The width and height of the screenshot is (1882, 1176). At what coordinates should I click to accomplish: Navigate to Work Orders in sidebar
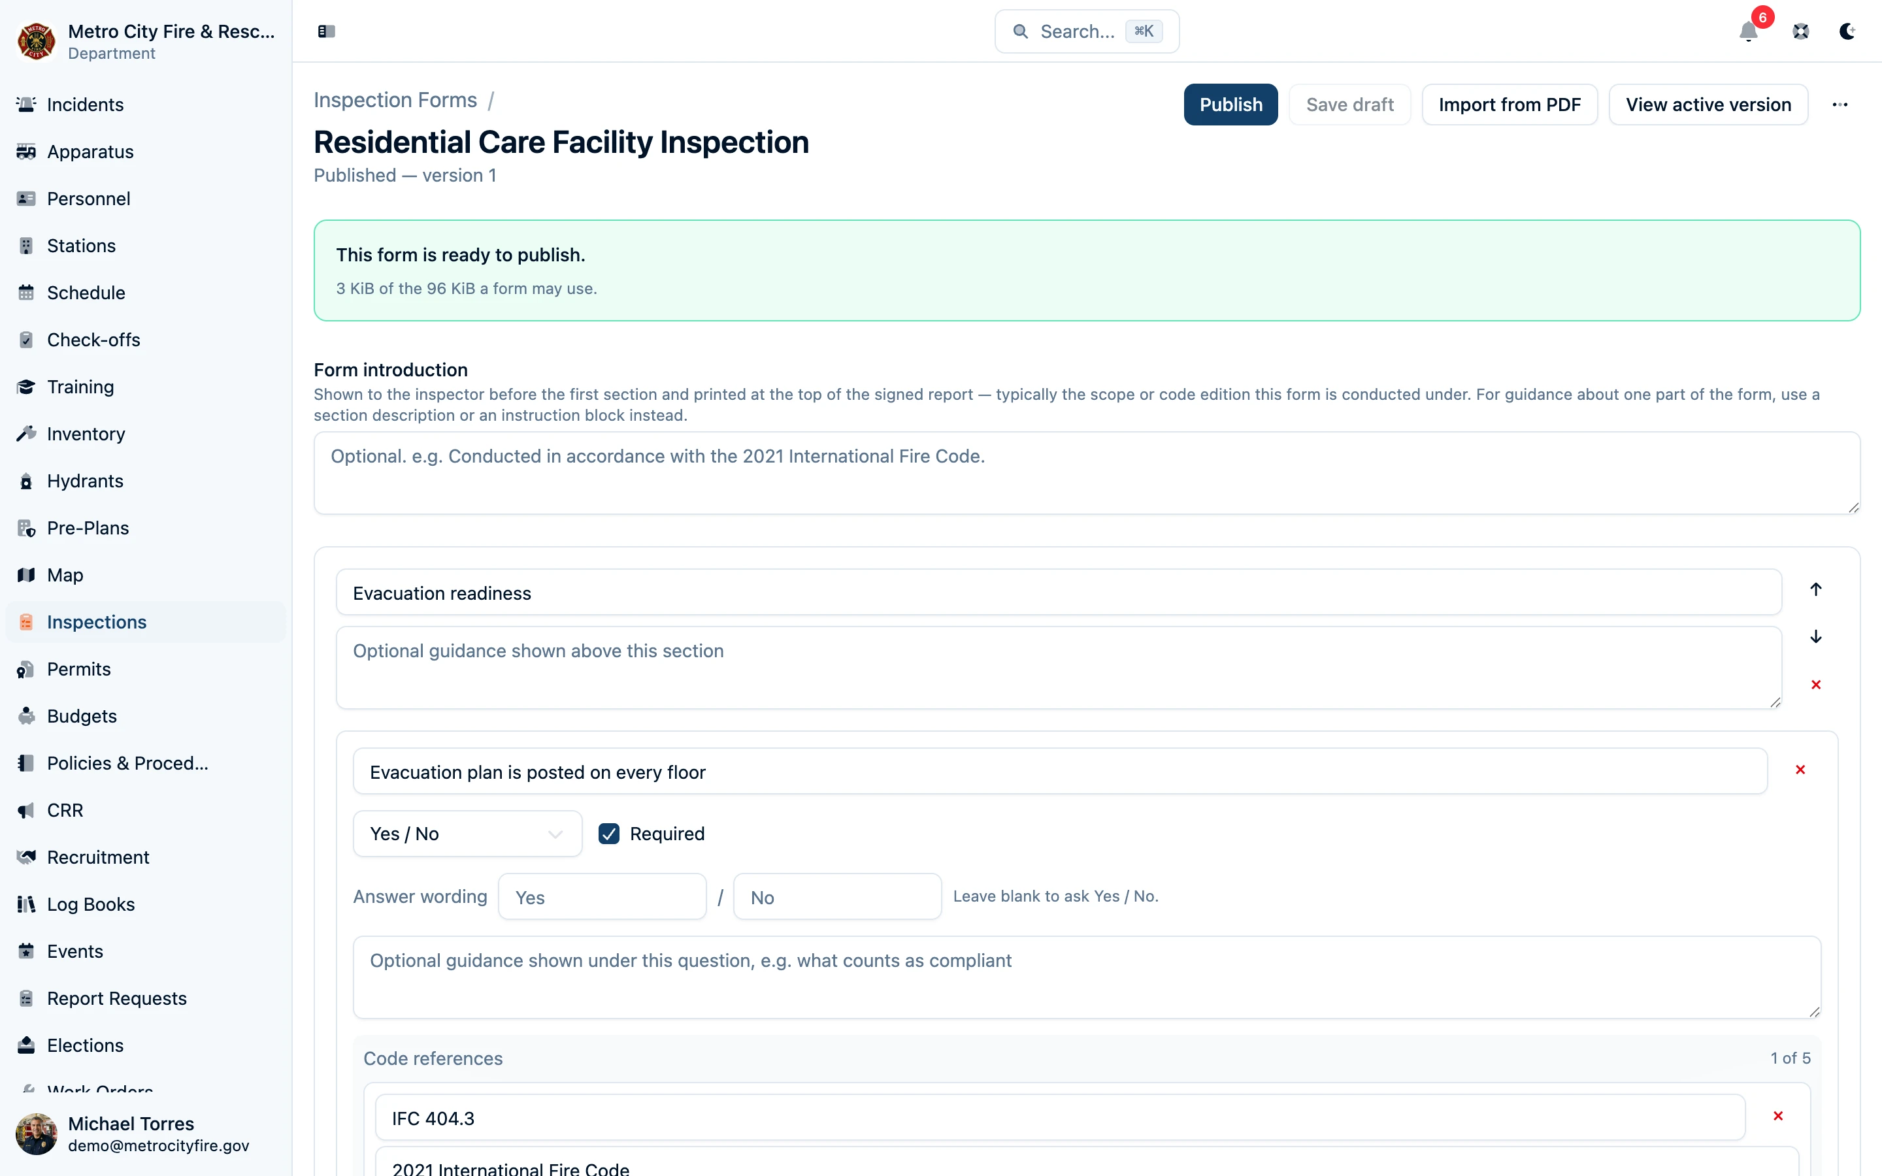(x=146, y=1087)
